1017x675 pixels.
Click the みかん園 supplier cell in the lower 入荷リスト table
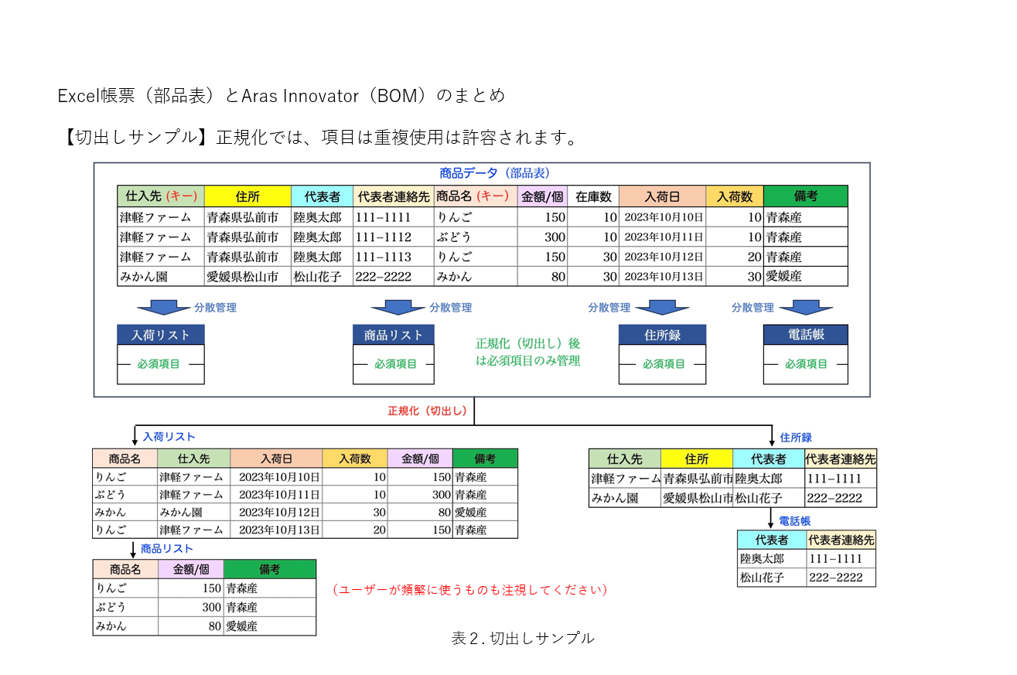tap(194, 512)
